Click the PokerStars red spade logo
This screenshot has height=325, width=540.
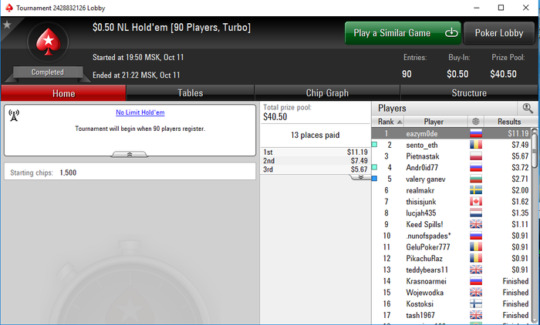(48, 42)
